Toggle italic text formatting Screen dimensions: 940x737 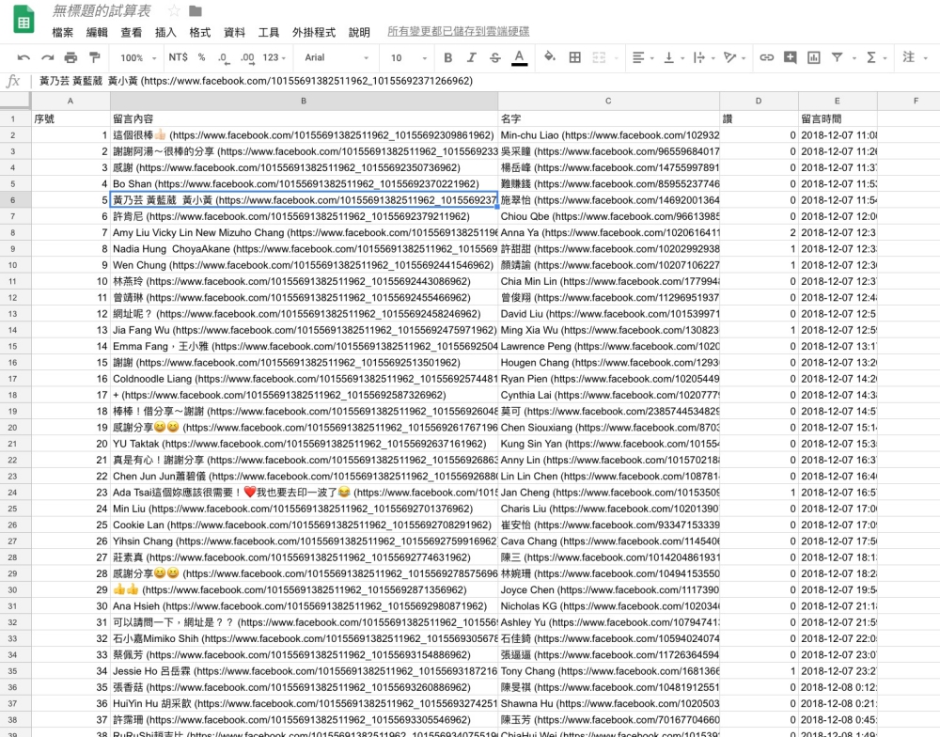point(470,57)
